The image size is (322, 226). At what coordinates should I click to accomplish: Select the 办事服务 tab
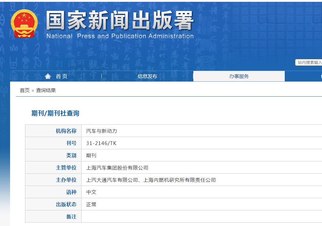tap(239, 76)
